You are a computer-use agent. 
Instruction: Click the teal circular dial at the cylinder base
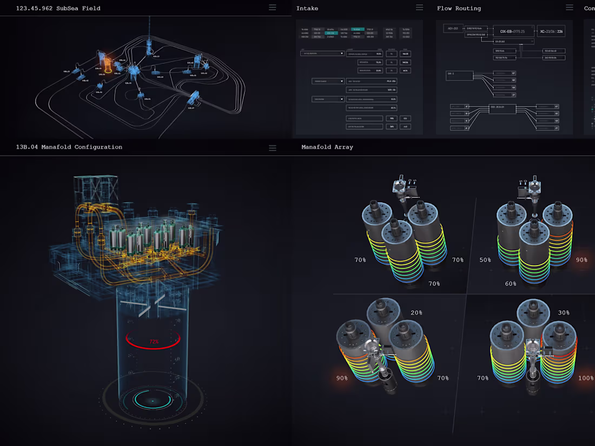pos(153,401)
